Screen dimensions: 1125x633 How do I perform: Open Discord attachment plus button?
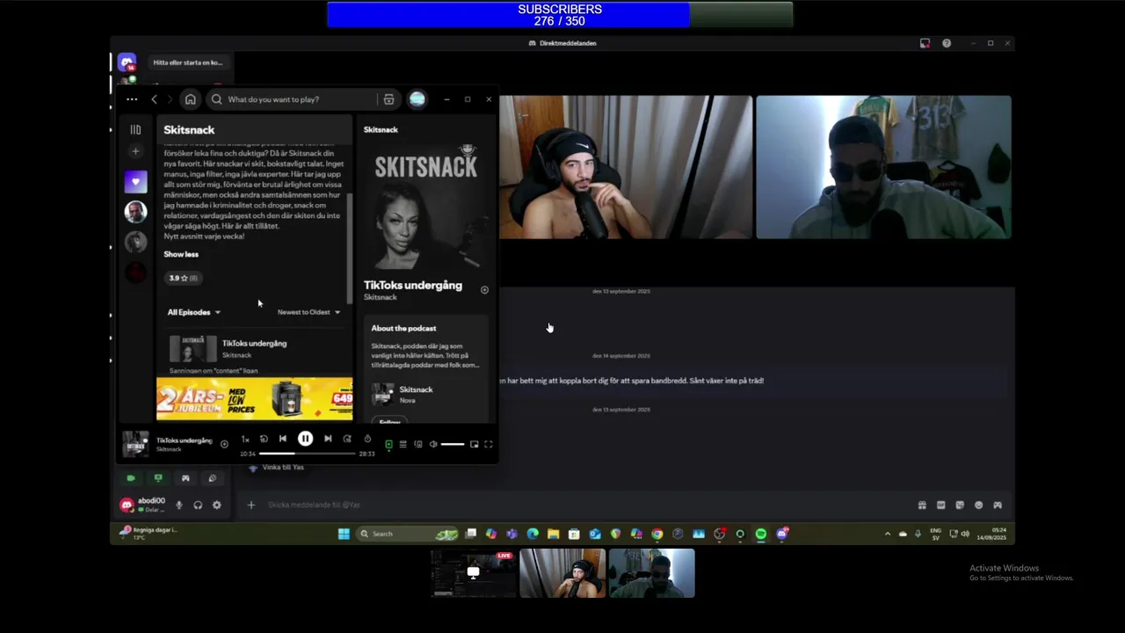click(x=250, y=505)
